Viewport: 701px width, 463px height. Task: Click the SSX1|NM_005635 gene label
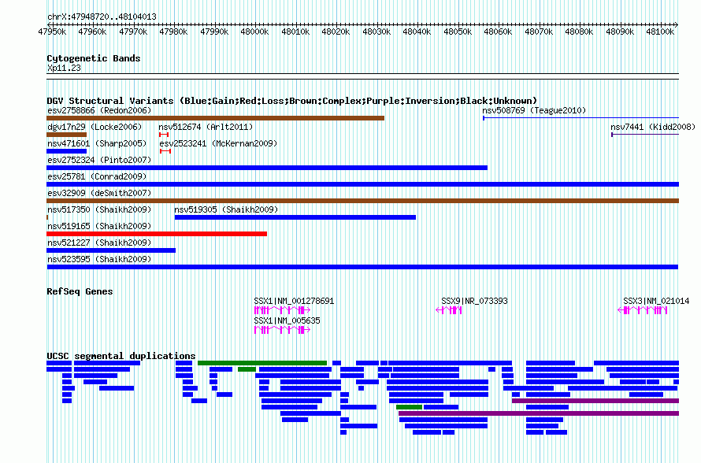pyautogui.click(x=287, y=321)
